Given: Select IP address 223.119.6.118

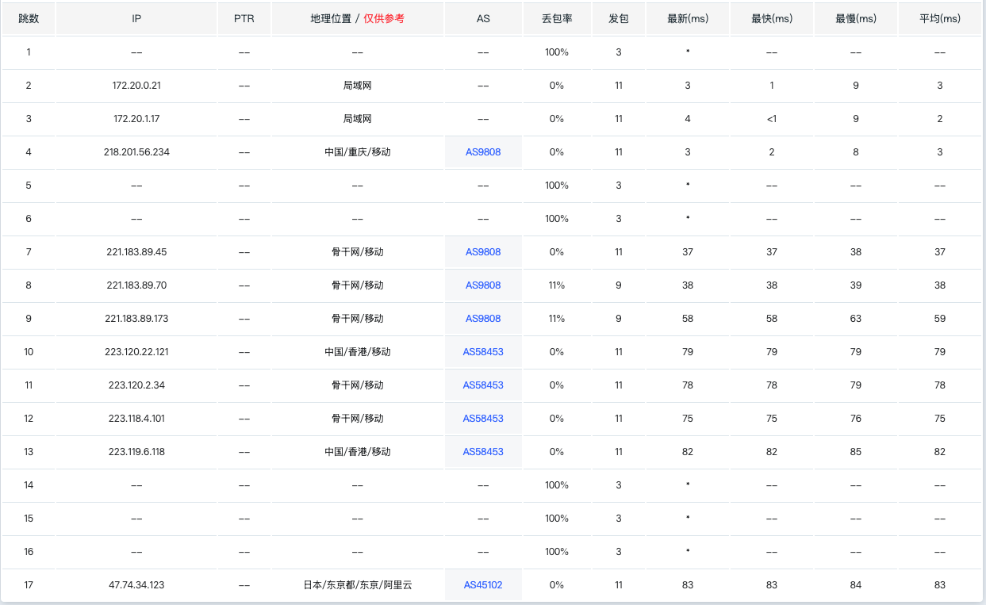Looking at the screenshot, I should point(136,452).
